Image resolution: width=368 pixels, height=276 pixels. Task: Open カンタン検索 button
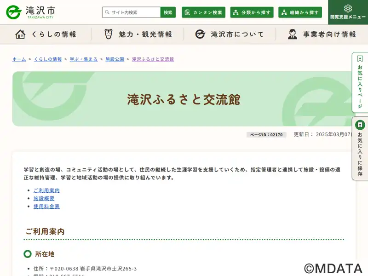[203, 12]
